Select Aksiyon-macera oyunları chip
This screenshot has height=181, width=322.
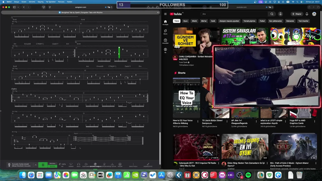[229, 21]
